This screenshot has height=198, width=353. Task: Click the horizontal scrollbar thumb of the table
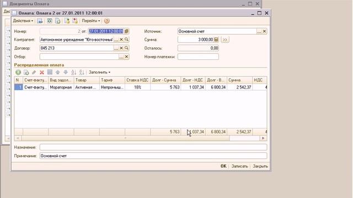[125, 138]
